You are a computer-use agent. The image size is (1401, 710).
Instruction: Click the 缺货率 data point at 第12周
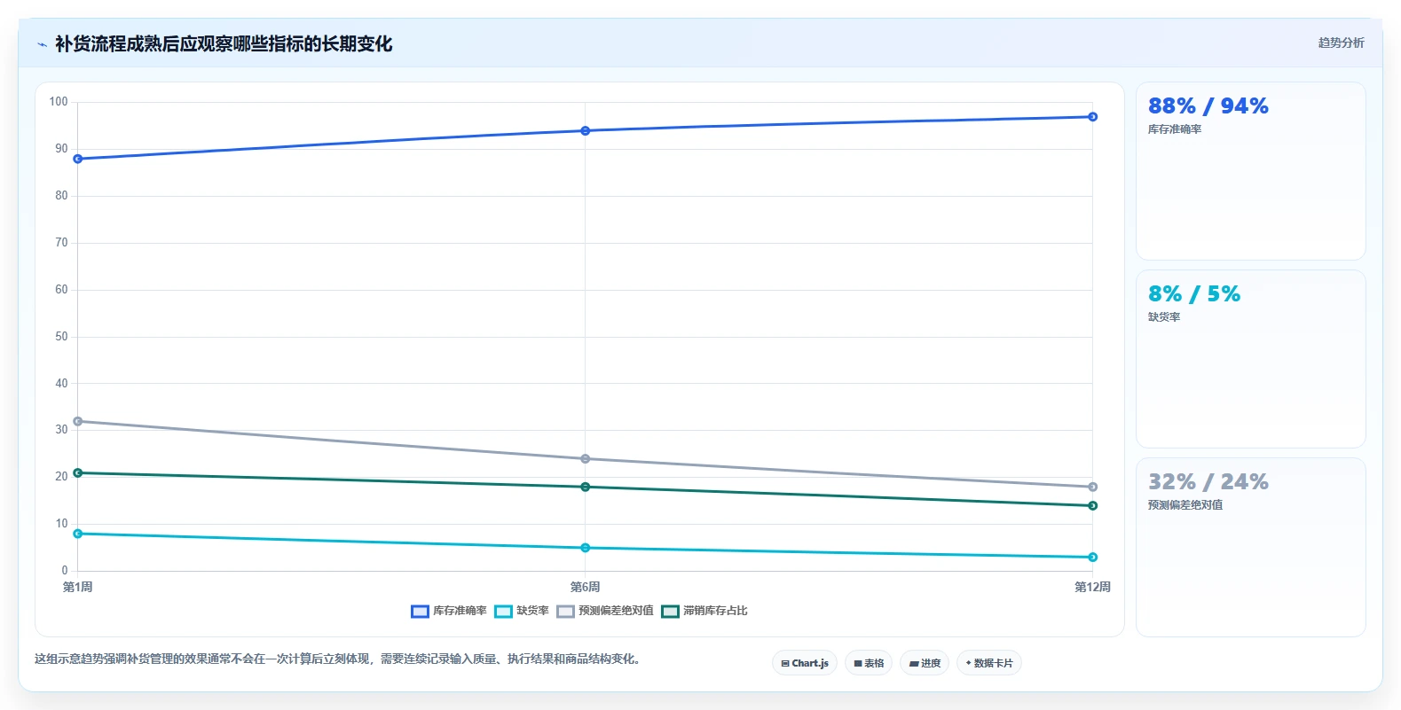tap(1093, 558)
